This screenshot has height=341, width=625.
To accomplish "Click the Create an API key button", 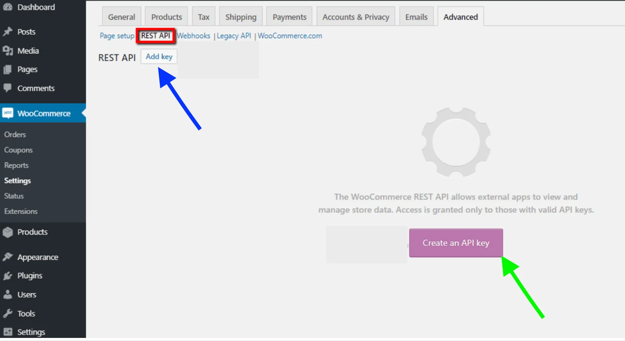I will pyautogui.click(x=456, y=243).
